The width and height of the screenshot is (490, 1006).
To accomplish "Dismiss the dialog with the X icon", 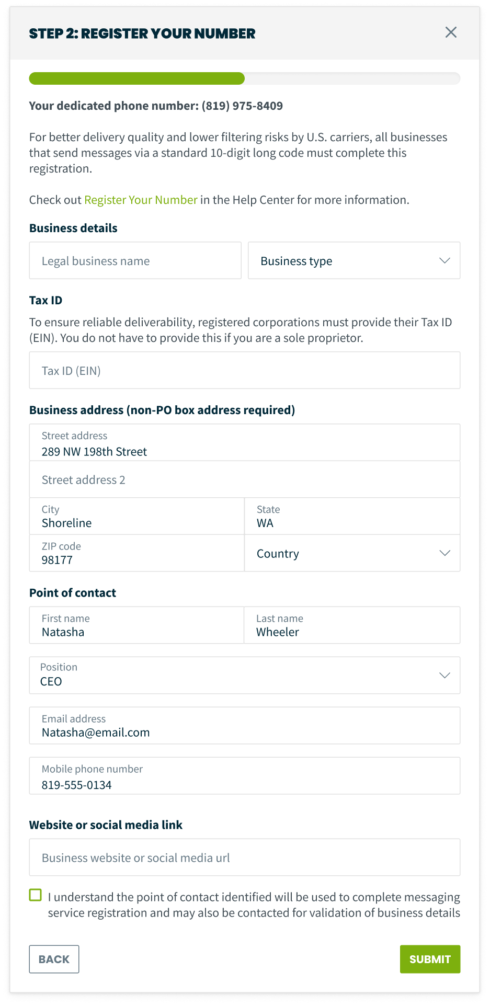I will [x=451, y=32].
